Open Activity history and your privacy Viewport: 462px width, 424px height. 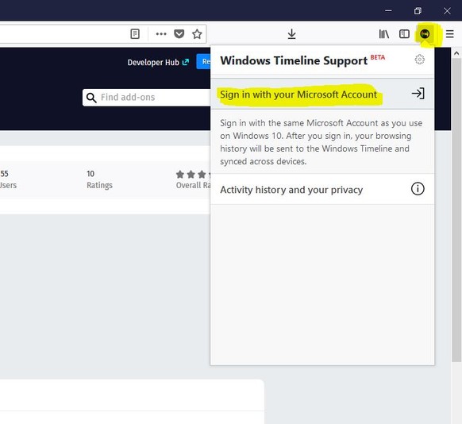(322, 189)
